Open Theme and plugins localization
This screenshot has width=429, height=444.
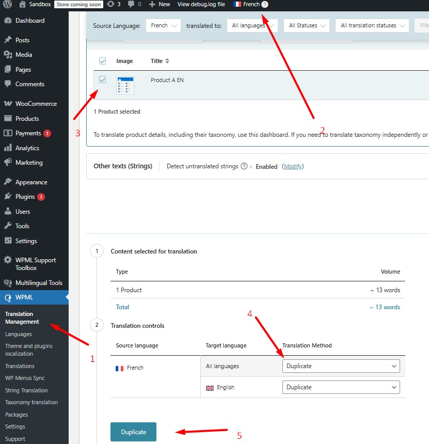pyautogui.click(x=28, y=350)
